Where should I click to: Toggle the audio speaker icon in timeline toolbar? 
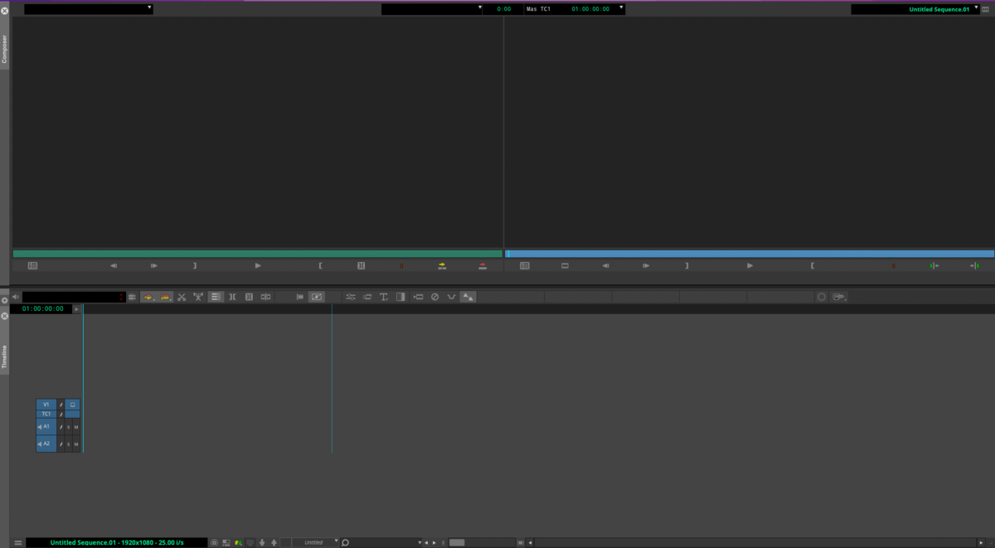point(15,296)
